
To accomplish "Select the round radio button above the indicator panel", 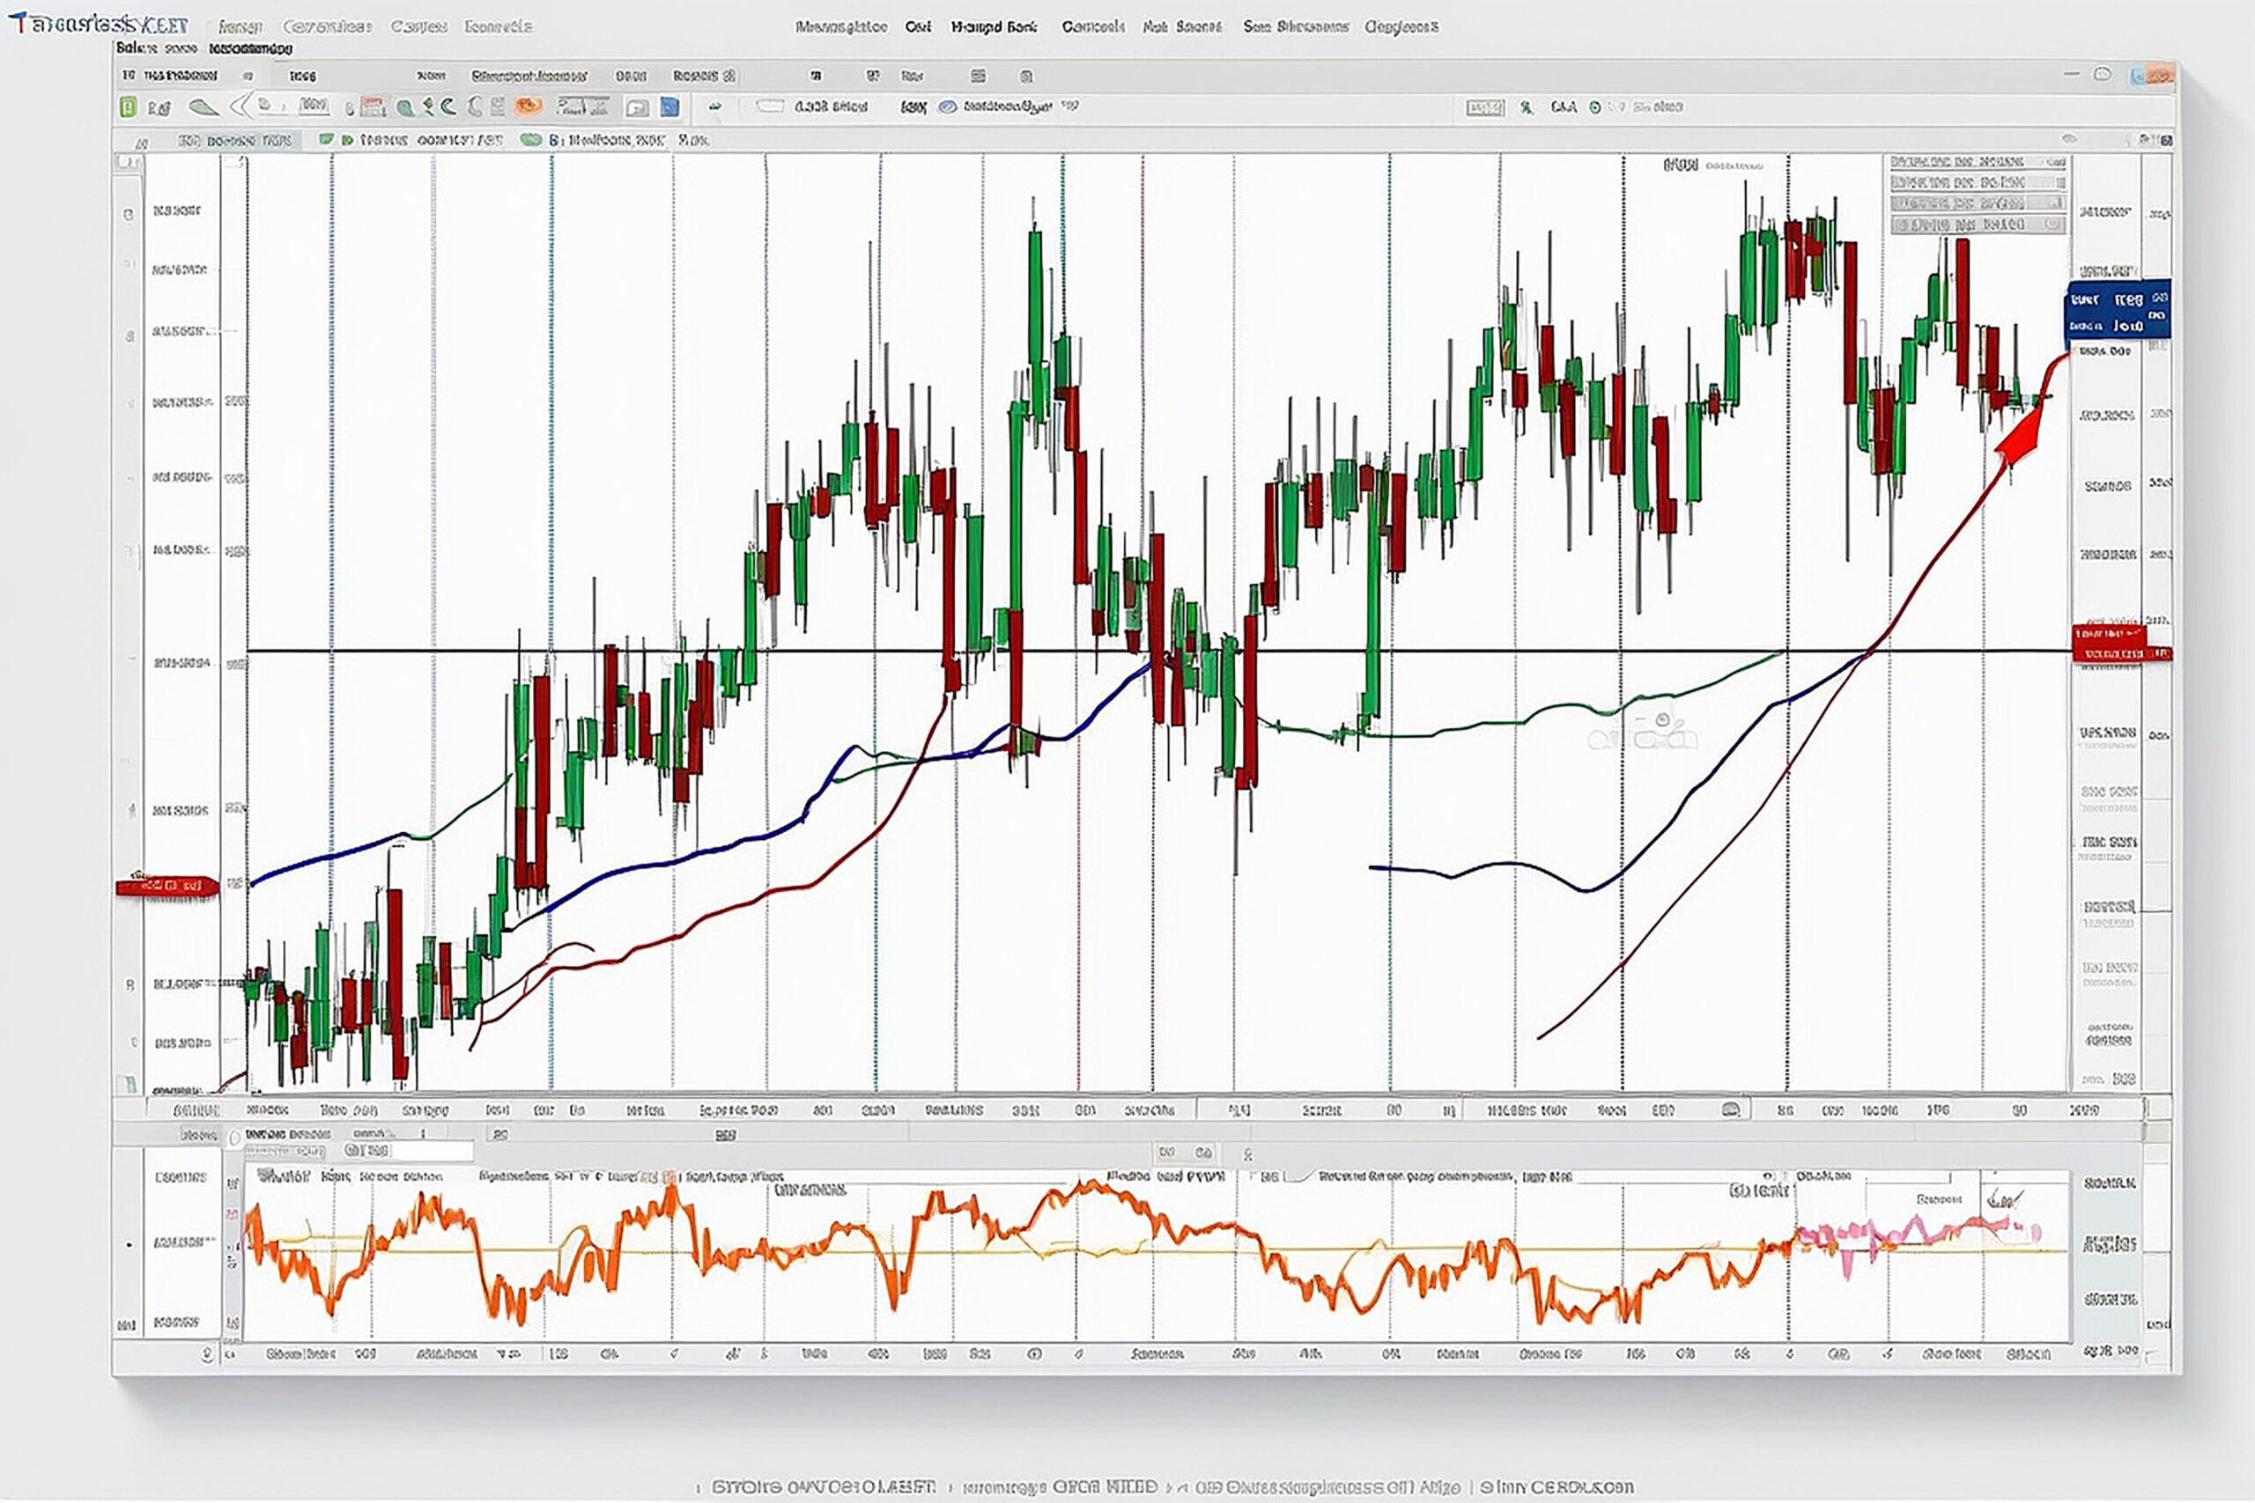I will point(235,1138).
